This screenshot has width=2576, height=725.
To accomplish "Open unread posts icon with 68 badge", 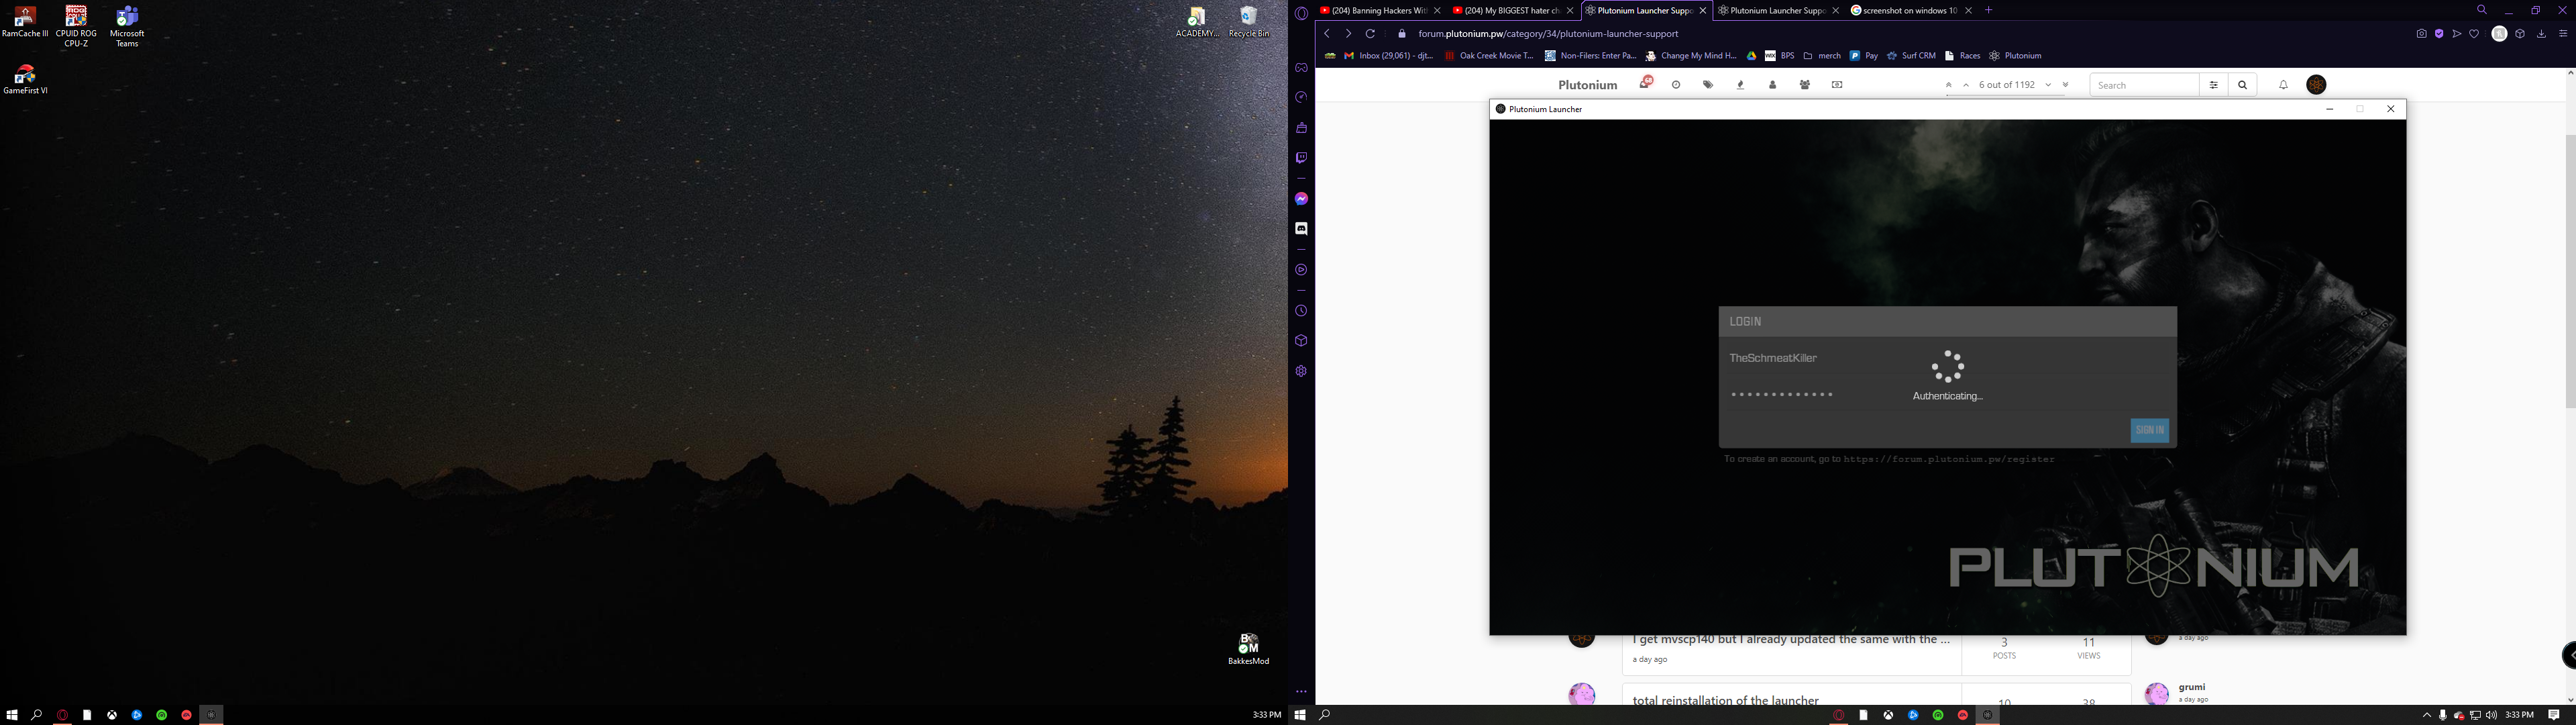I will point(1645,83).
